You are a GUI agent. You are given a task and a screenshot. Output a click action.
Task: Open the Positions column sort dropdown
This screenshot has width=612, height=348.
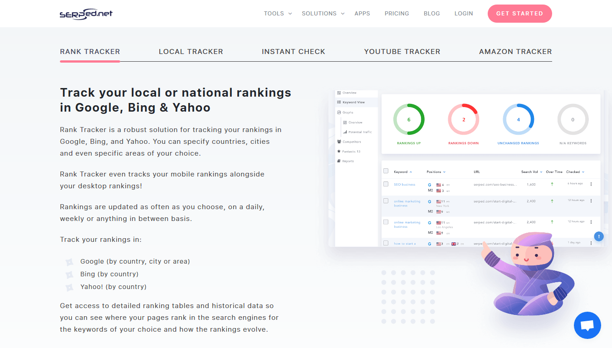click(x=436, y=172)
